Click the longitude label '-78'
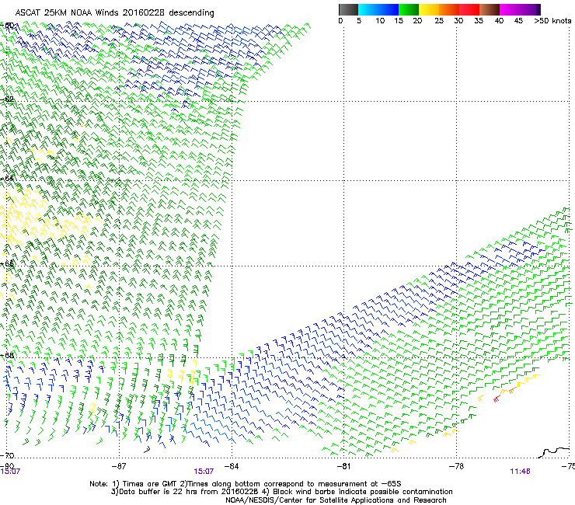The image size is (575, 505). click(x=456, y=466)
